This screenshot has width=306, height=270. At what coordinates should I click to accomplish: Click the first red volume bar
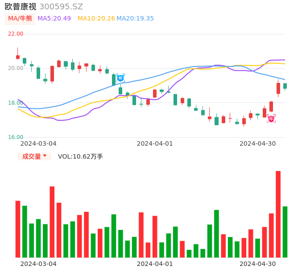tap(18, 229)
